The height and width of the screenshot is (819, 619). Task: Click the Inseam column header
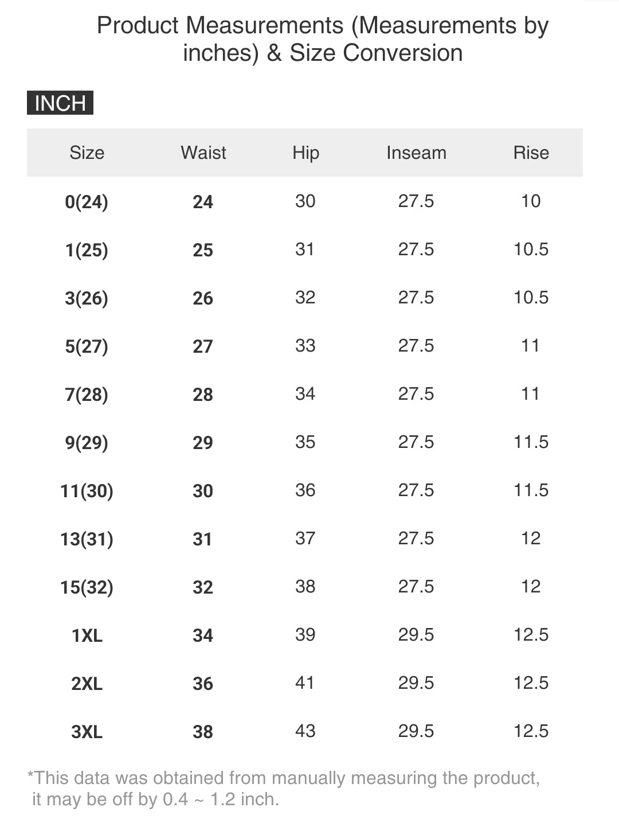point(416,153)
